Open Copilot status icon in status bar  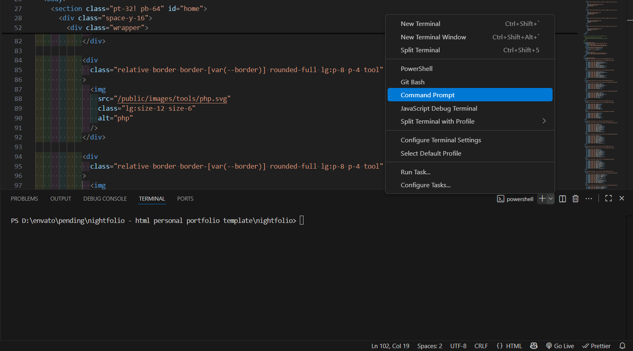pyautogui.click(x=534, y=346)
